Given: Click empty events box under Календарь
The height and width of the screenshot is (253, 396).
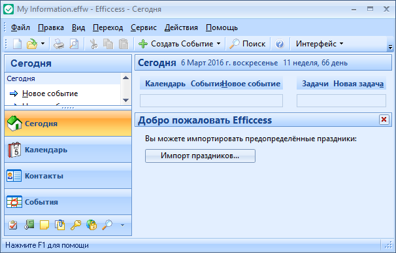Looking at the screenshot, I should click(x=211, y=101).
